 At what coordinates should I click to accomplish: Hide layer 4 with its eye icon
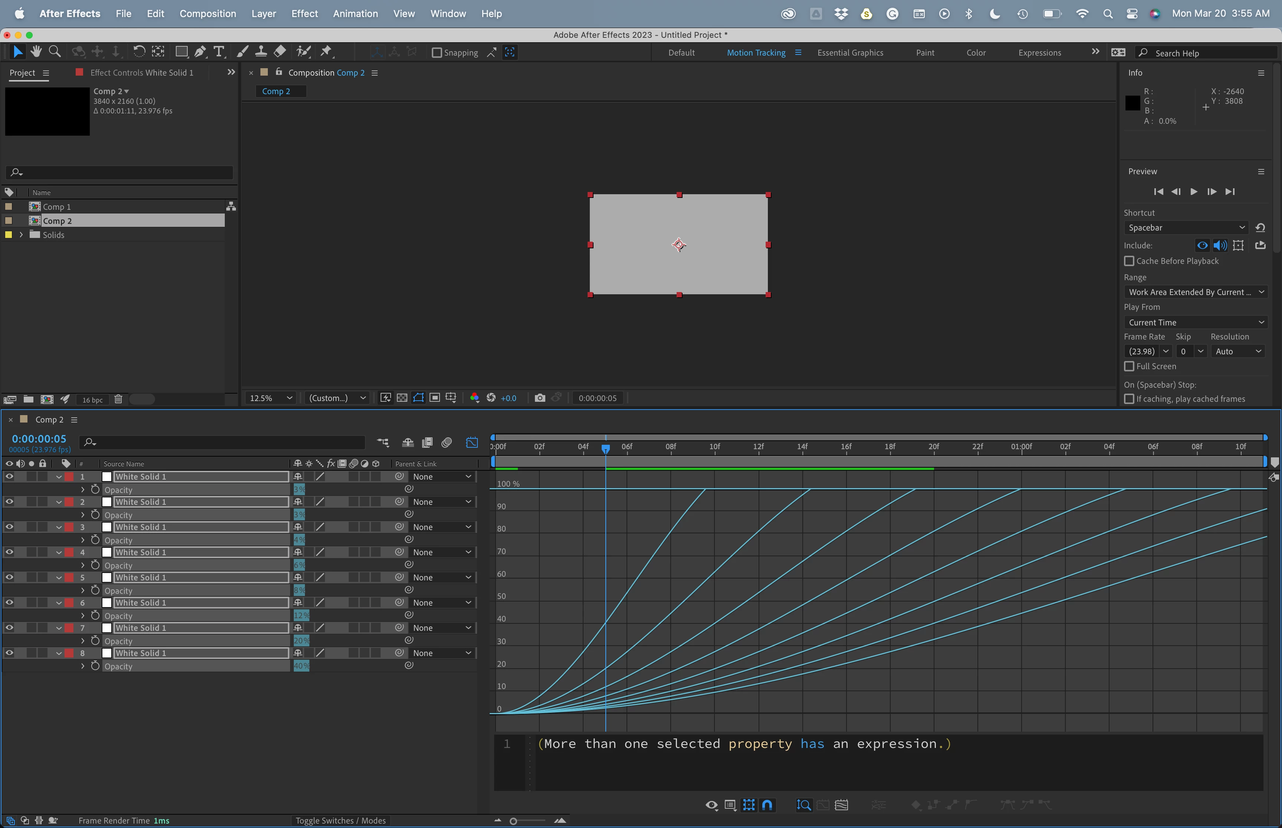[x=9, y=552]
